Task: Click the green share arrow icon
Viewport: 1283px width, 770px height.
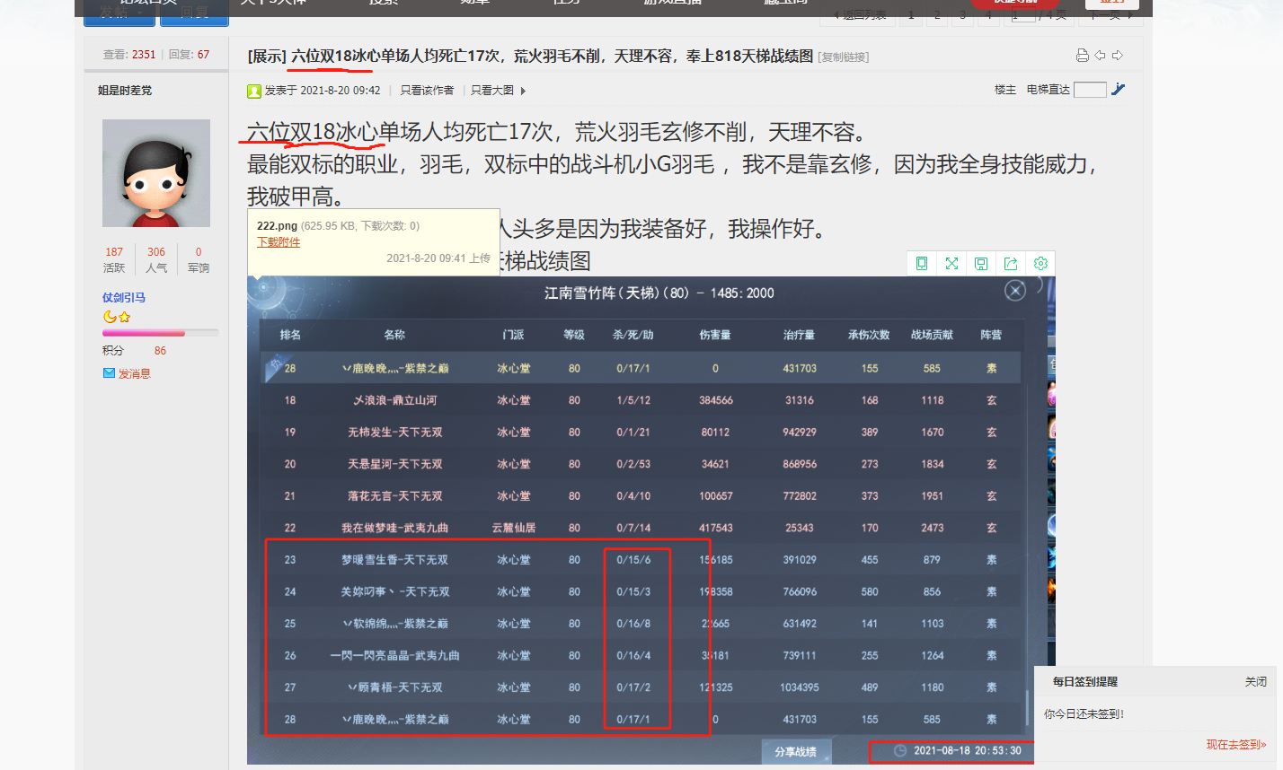Action: coord(1011,263)
